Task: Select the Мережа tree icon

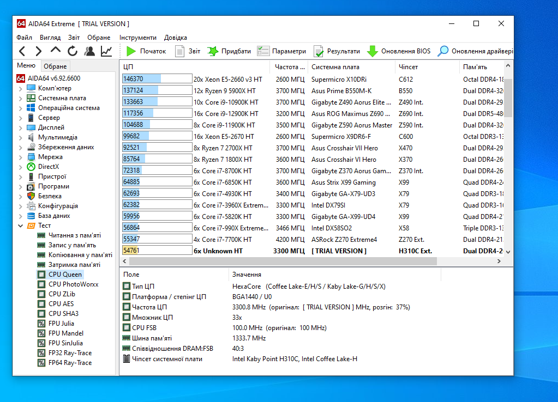Action: [x=31, y=157]
